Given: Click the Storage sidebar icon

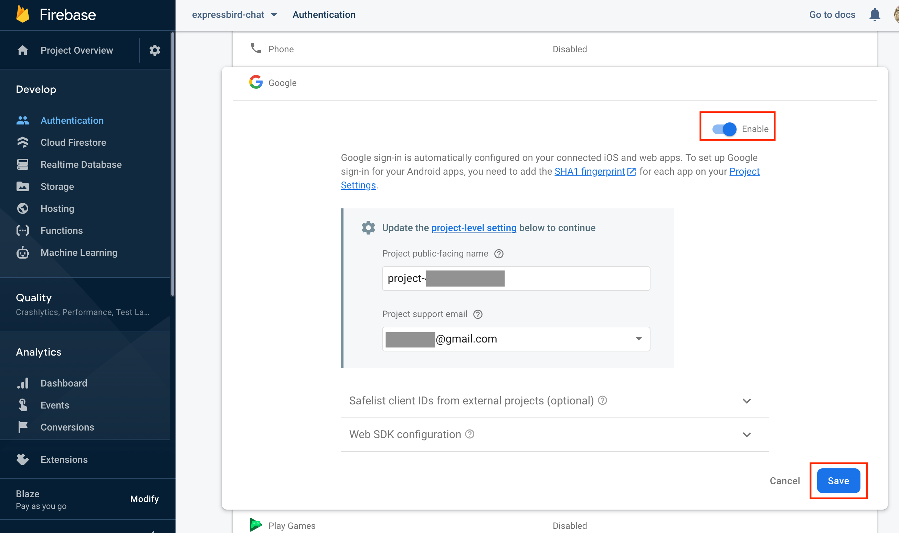Looking at the screenshot, I should pos(23,186).
